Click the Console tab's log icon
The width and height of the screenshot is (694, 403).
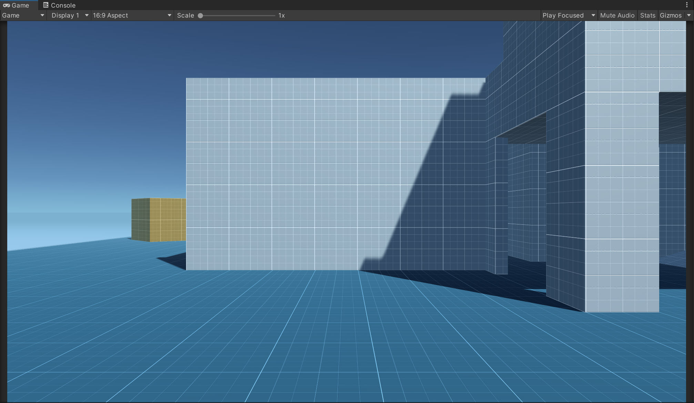tap(45, 5)
